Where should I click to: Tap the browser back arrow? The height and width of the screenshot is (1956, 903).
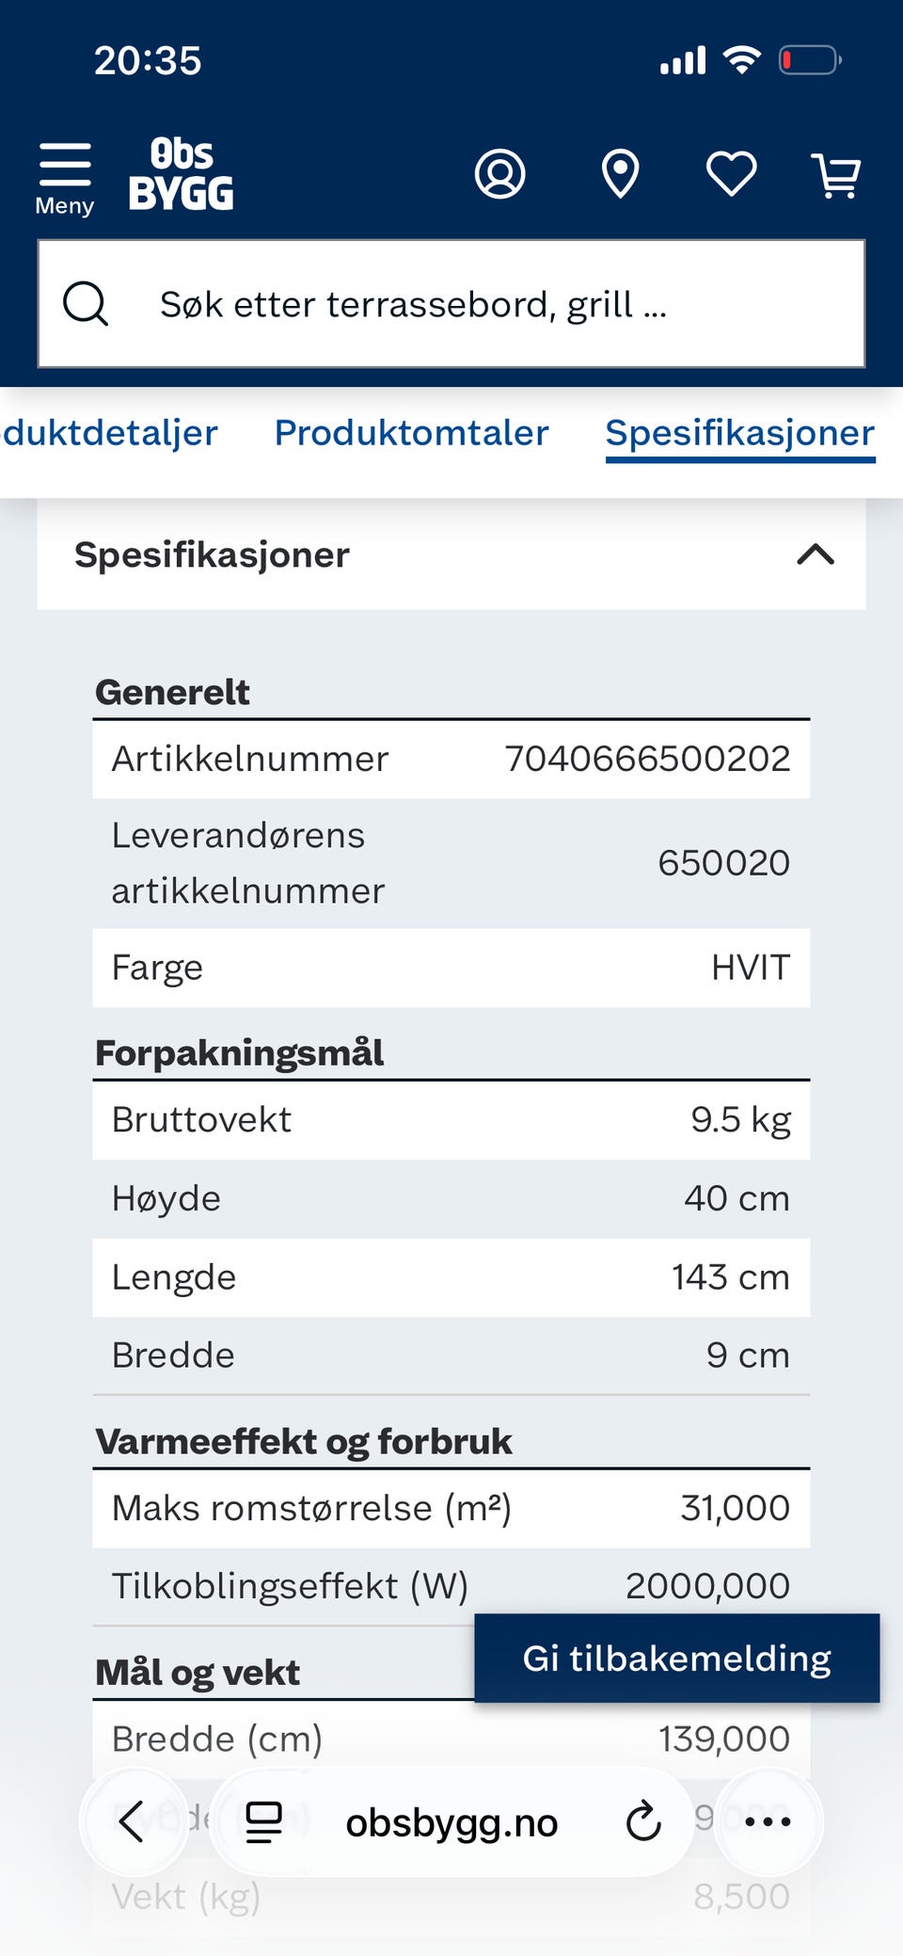click(132, 1821)
